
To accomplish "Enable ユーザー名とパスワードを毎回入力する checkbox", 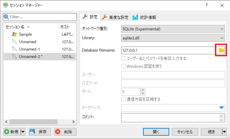I will coord(123,58).
